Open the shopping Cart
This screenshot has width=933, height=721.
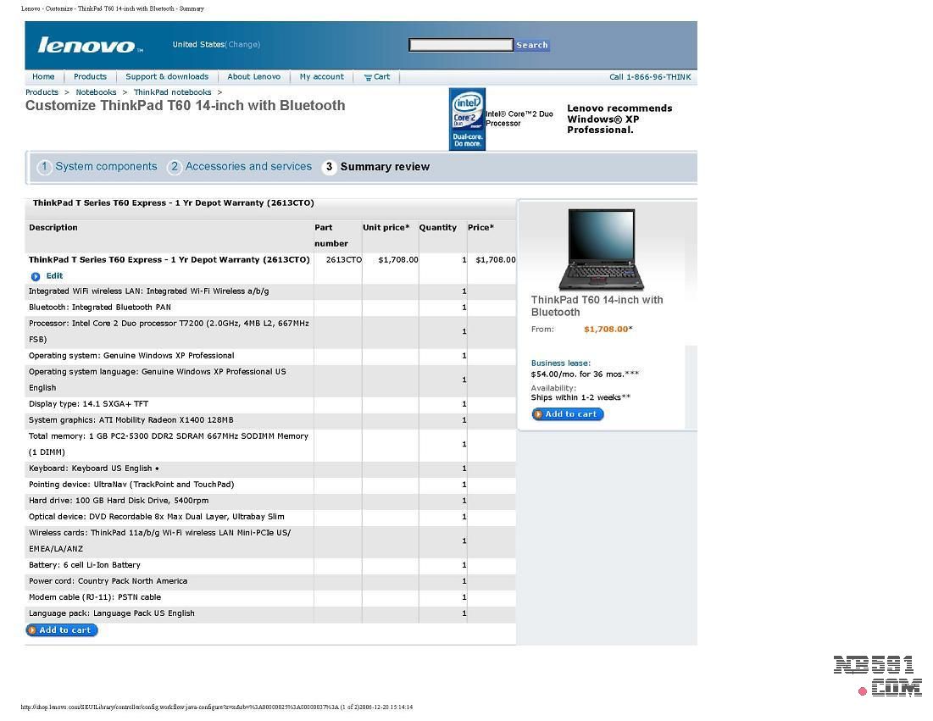tap(377, 77)
